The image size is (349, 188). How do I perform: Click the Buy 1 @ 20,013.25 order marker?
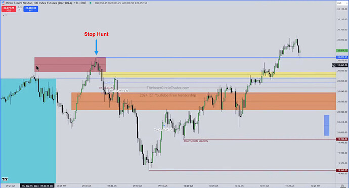coord(163,130)
